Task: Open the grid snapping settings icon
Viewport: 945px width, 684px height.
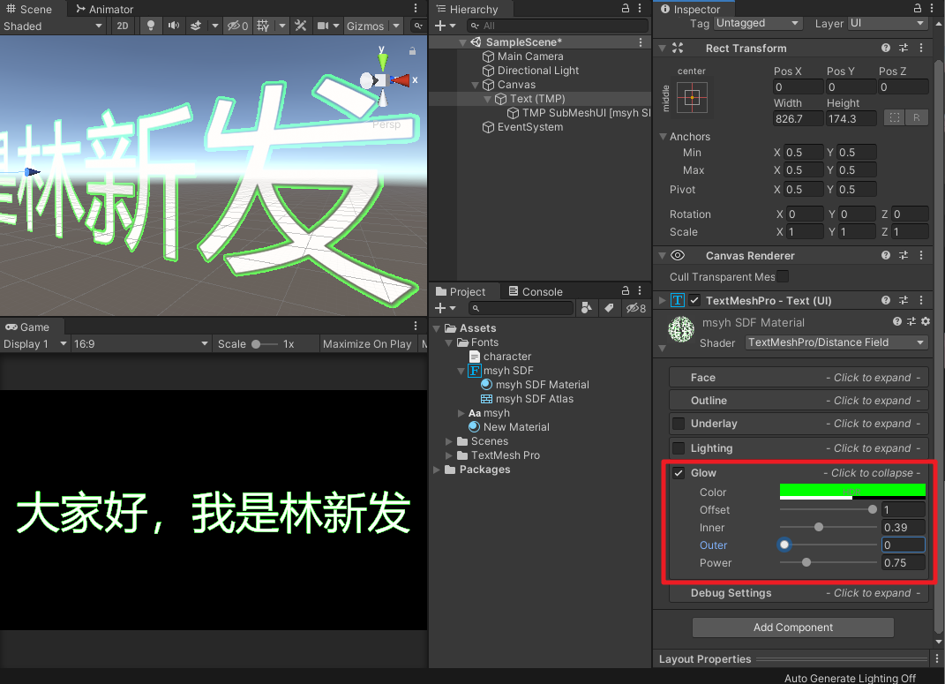Action: 262,26
